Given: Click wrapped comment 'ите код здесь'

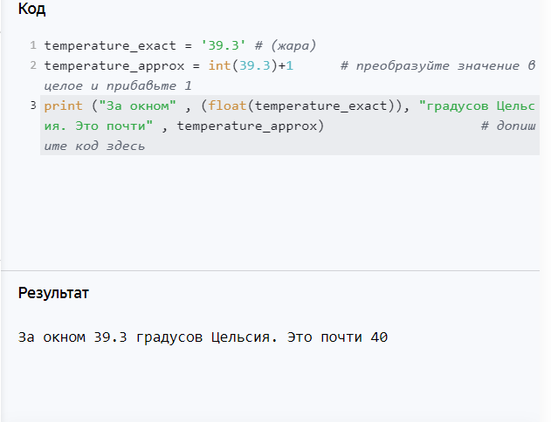Looking at the screenshot, I should (x=94, y=146).
